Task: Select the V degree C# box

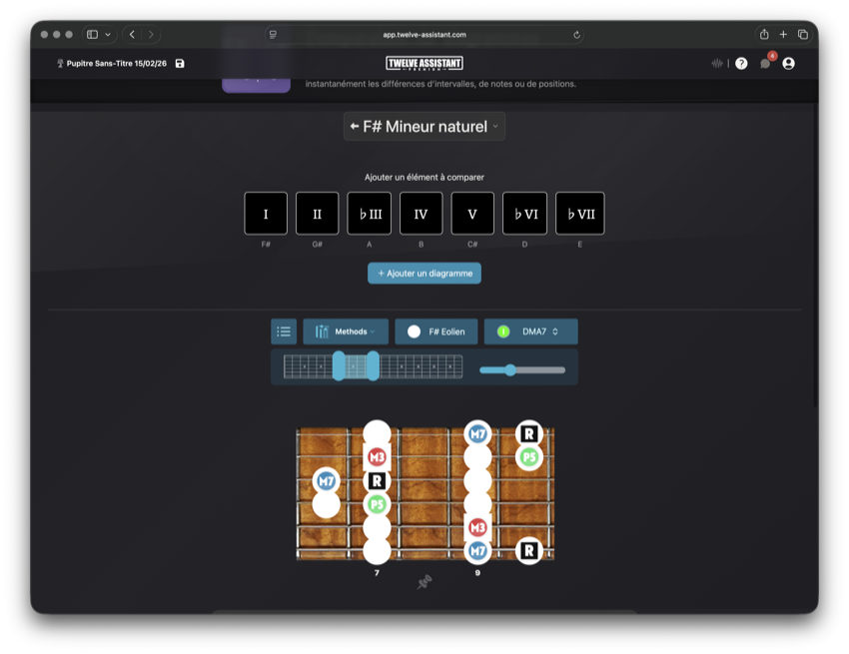Action: [x=472, y=214]
